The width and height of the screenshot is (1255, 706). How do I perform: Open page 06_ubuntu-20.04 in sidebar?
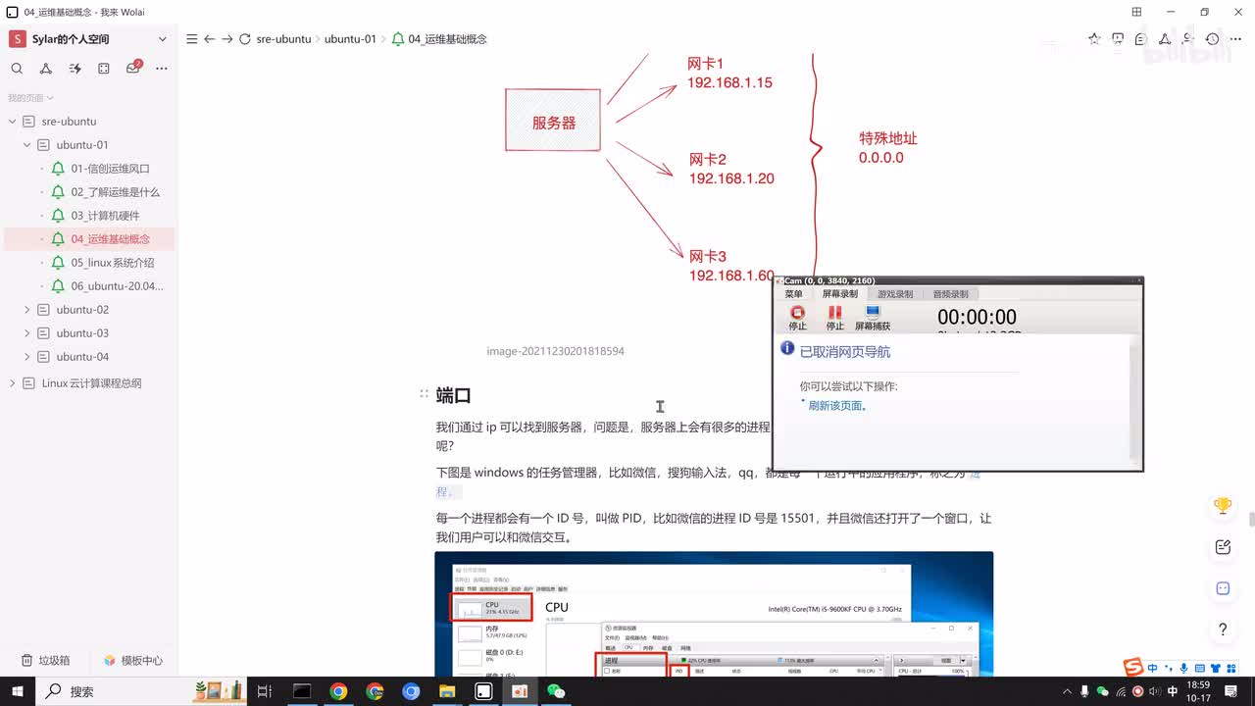click(x=117, y=286)
